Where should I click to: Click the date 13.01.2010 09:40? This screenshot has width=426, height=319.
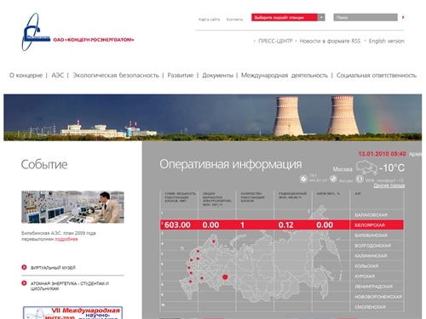pyautogui.click(x=382, y=154)
